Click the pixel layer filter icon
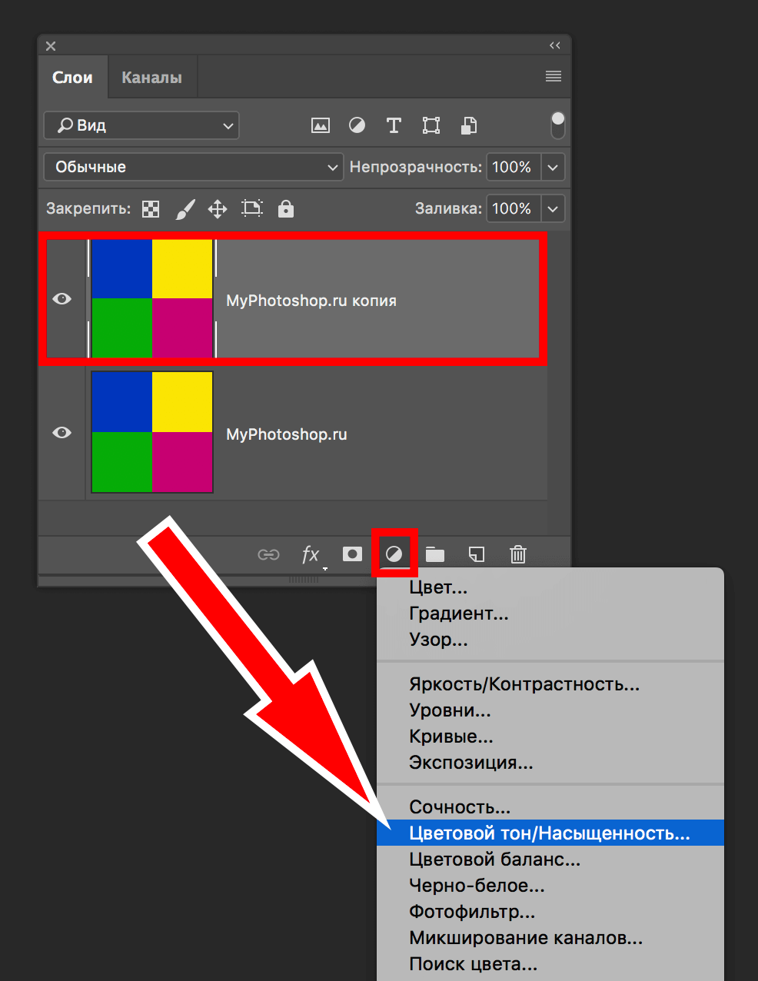Screen dimensions: 758x981 click(321, 125)
